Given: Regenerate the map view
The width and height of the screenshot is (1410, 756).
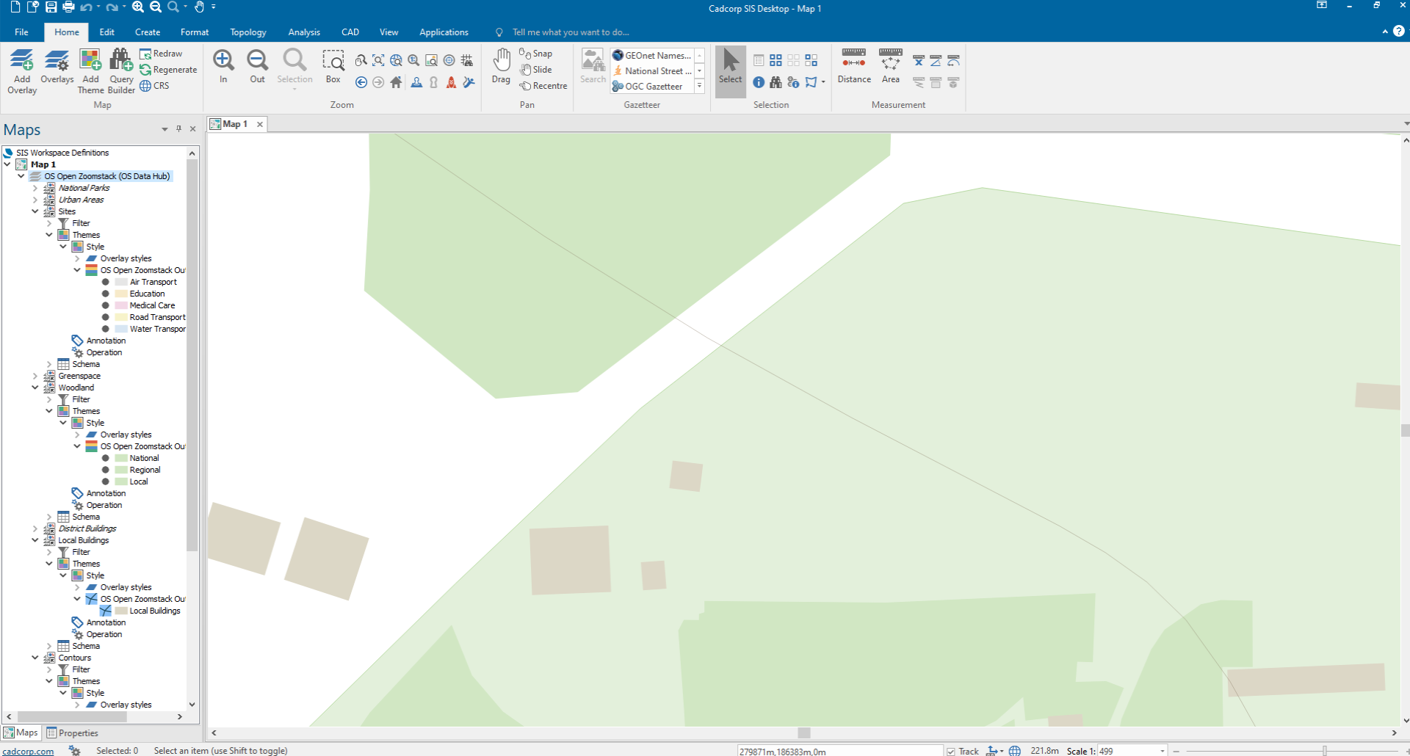Looking at the screenshot, I should [168, 70].
